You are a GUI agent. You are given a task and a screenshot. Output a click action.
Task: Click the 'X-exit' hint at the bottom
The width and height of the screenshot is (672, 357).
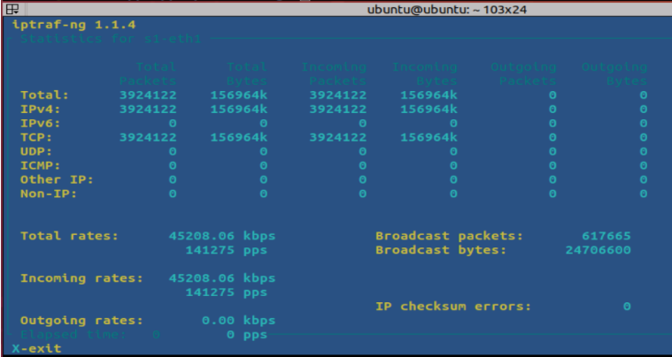36,348
